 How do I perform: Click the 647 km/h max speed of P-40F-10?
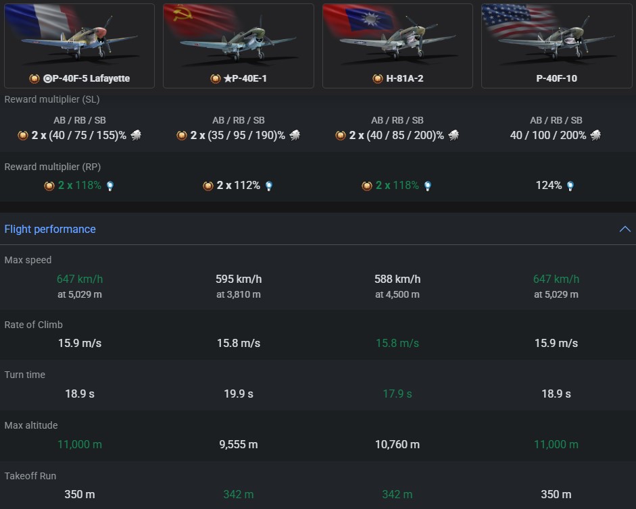coord(556,279)
